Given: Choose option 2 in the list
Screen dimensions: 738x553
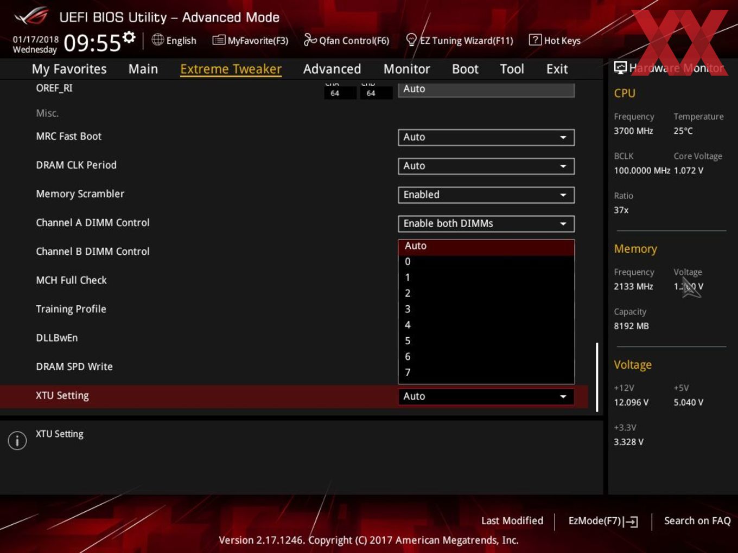Looking at the screenshot, I should click(486, 293).
